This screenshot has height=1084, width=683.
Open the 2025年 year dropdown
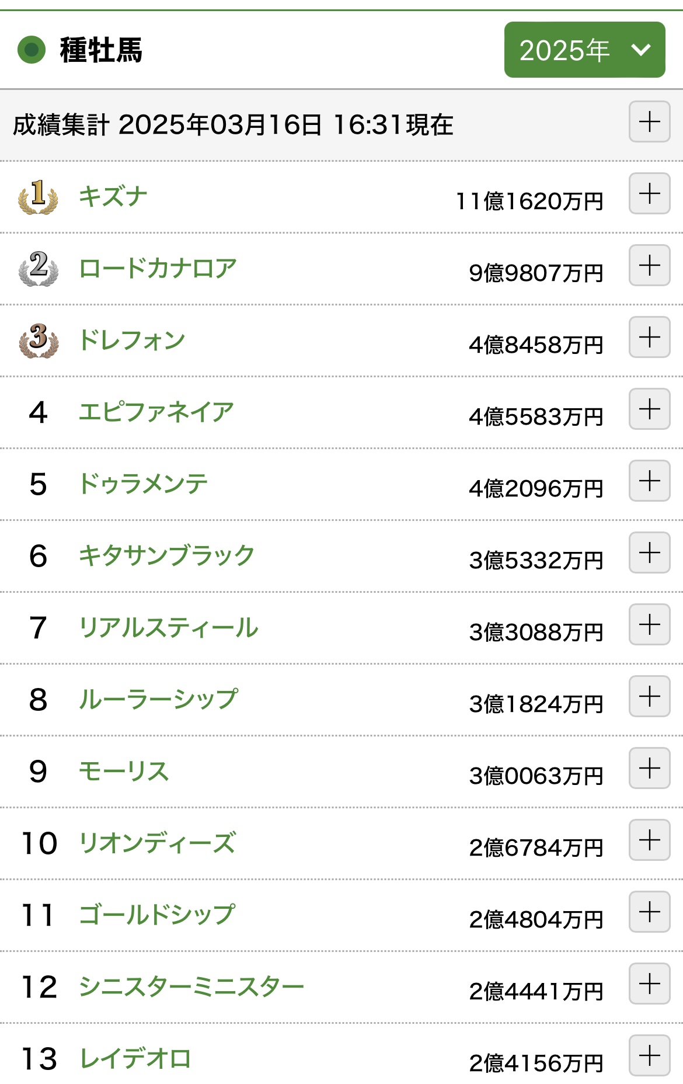coord(584,50)
